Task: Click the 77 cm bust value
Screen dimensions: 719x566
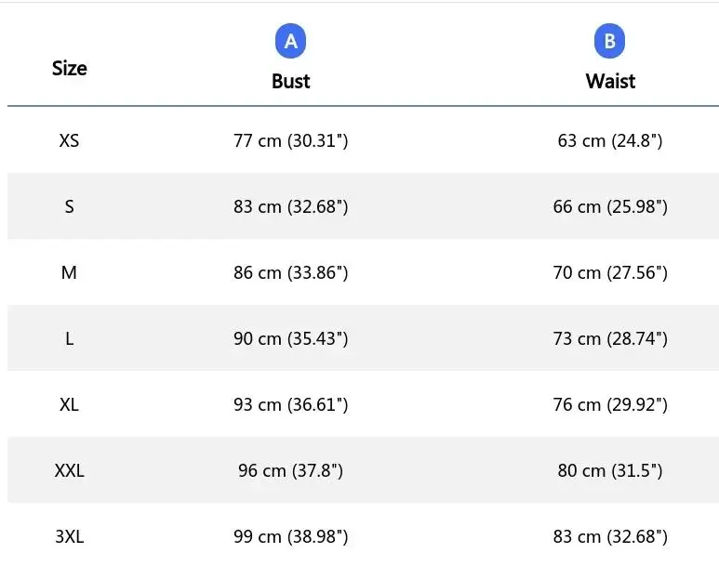Action: point(291,141)
